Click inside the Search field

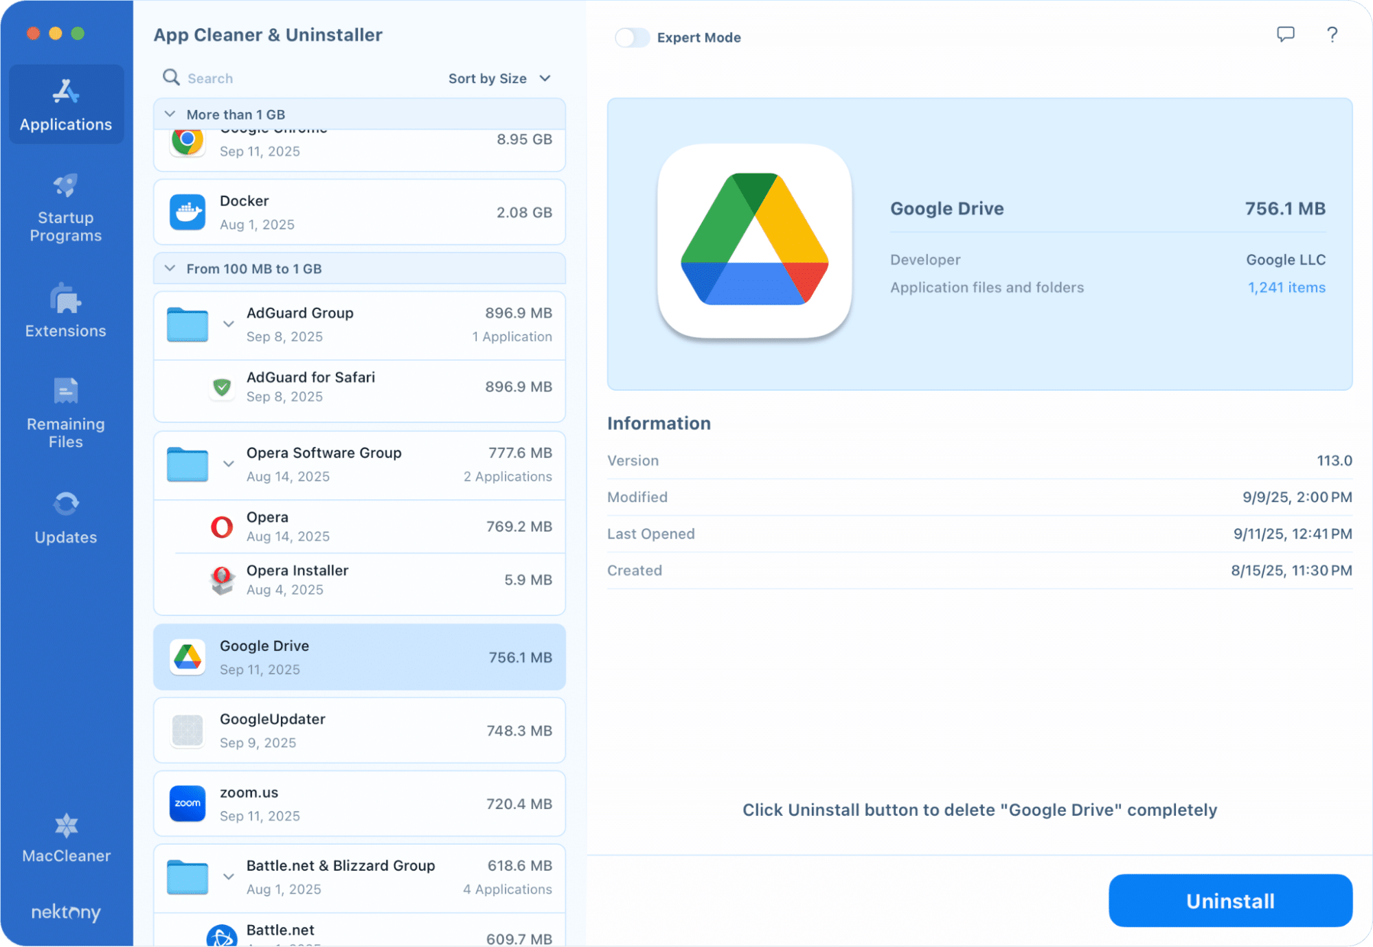pyautogui.click(x=227, y=78)
